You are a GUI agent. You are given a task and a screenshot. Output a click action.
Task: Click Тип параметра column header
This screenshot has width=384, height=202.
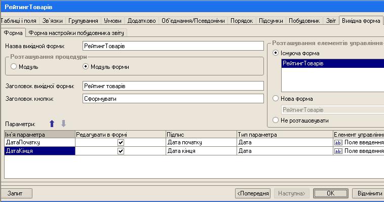(x=285, y=135)
